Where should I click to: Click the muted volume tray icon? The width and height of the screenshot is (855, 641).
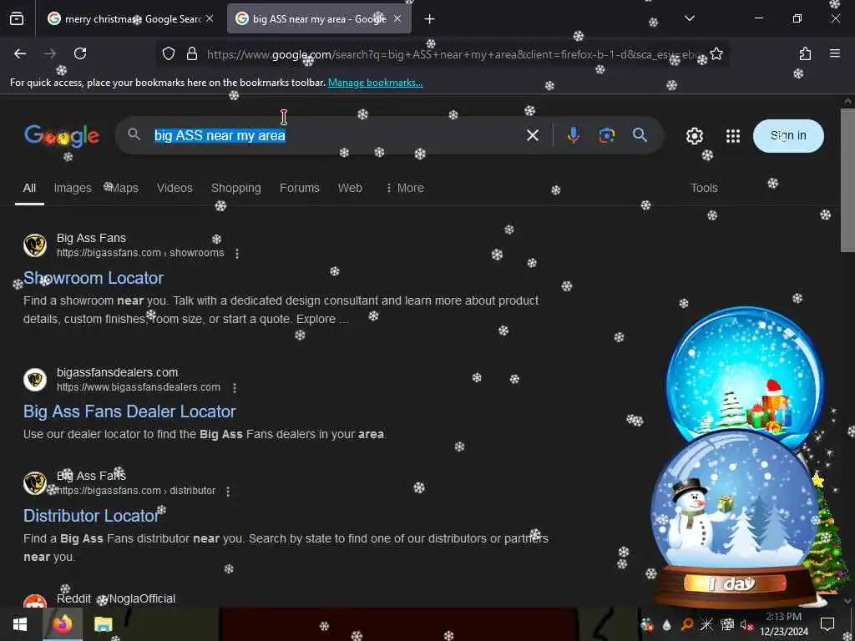tap(746, 624)
